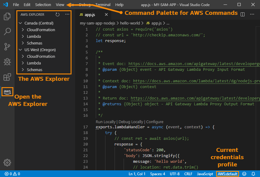Open the Terminal menu
The height and width of the screenshot is (177, 260).
pyautogui.click(x=103, y=5)
